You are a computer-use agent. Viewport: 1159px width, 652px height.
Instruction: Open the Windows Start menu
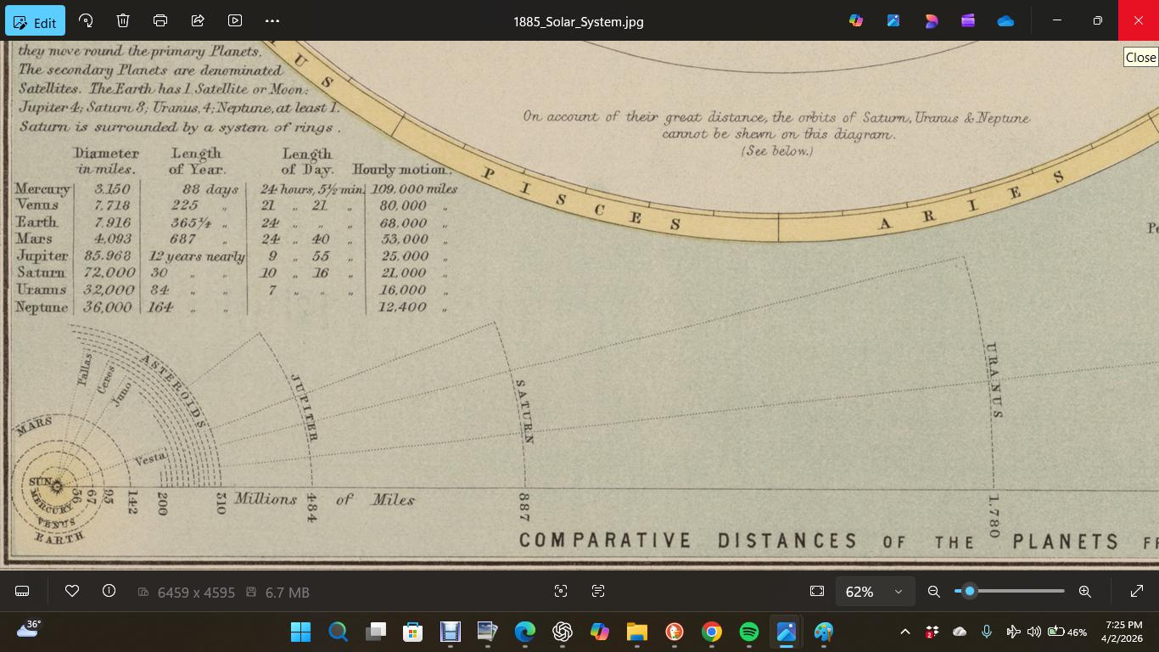tap(301, 632)
